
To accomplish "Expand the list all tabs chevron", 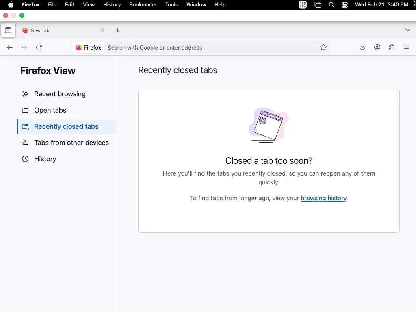I will click(x=408, y=30).
